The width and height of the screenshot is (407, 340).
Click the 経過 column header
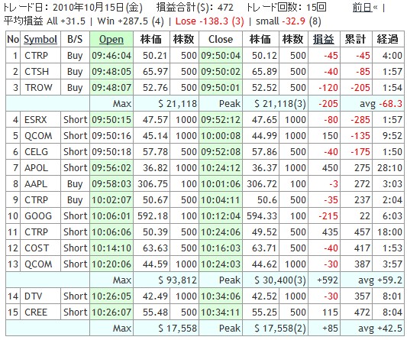pyautogui.click(x=387, y=40)
